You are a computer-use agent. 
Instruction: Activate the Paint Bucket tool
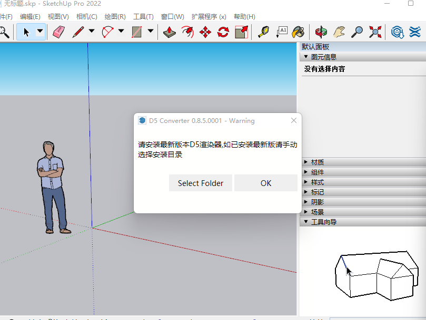298,32
